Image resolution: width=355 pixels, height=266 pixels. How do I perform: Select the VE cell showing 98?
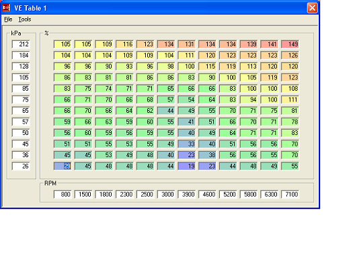[166, 66]
